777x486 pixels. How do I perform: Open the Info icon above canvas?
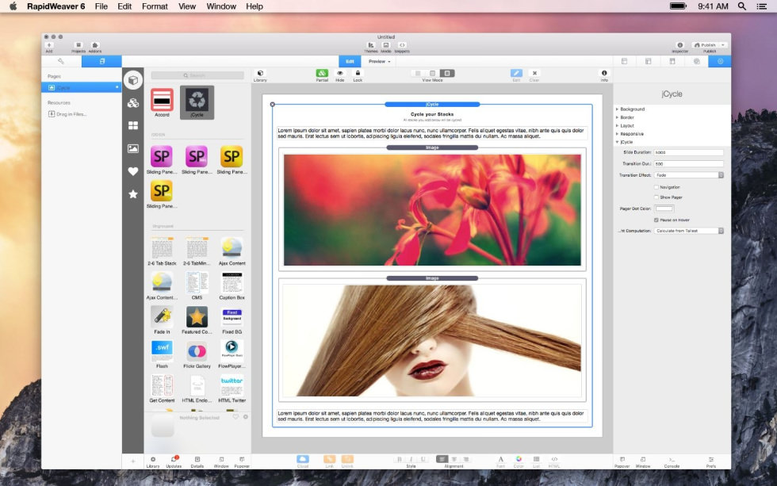point(604,75)
